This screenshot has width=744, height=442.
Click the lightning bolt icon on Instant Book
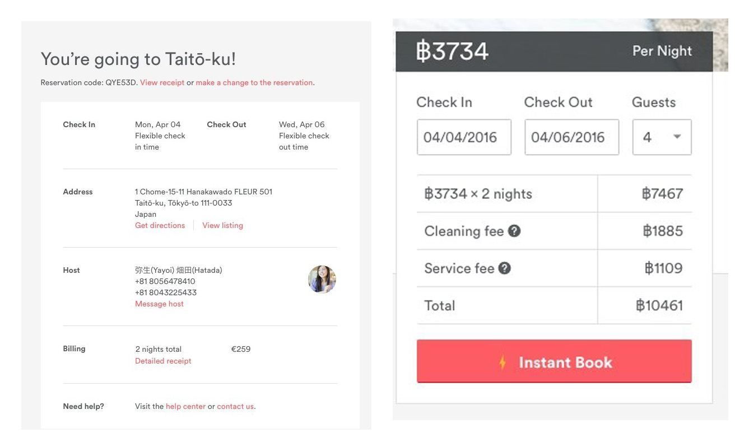pyautogui.click(x=503, y=362)
